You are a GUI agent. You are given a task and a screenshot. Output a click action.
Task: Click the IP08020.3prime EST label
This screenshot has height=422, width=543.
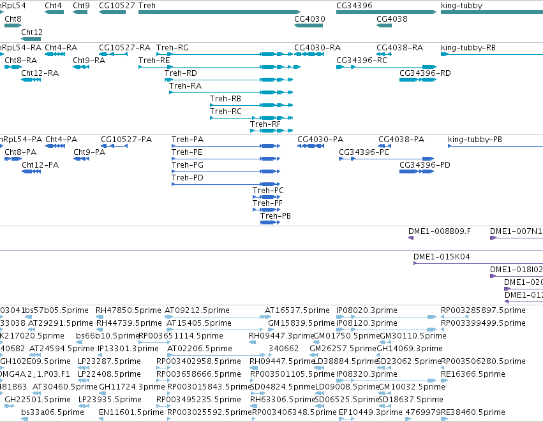pos(367,310)
